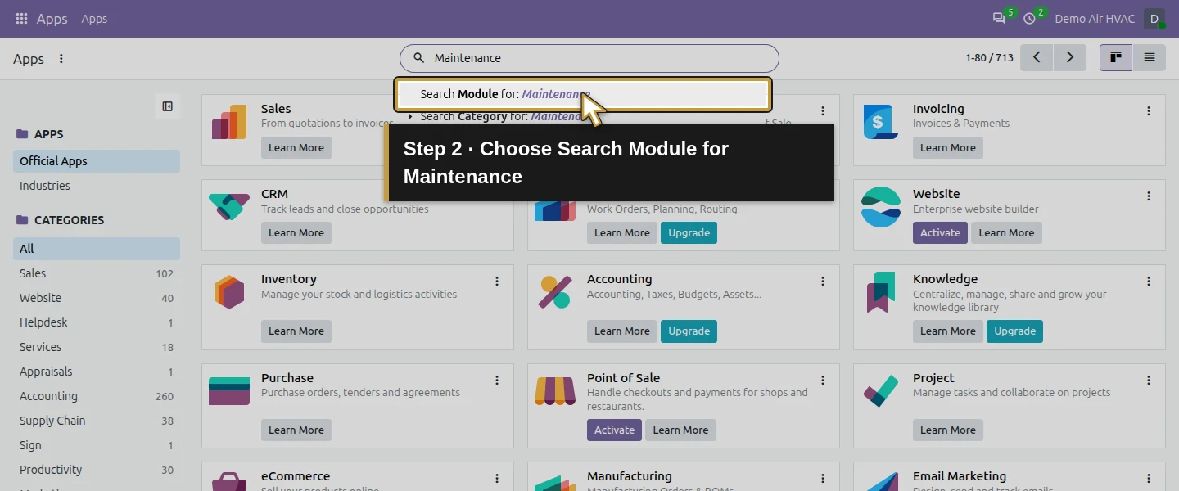This screenshot has height=491, width=1179.
Task: Click the Email Marketing app title
Action: click(960, 476)
